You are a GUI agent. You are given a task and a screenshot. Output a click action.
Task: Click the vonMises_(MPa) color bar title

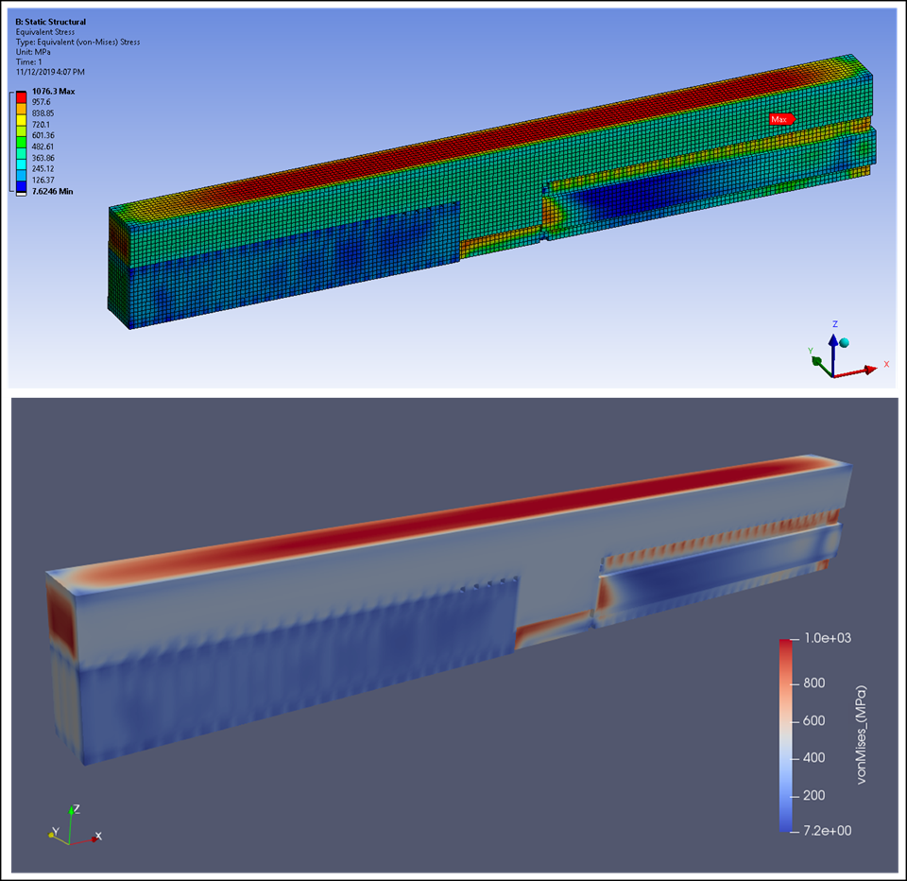point(862,734)
